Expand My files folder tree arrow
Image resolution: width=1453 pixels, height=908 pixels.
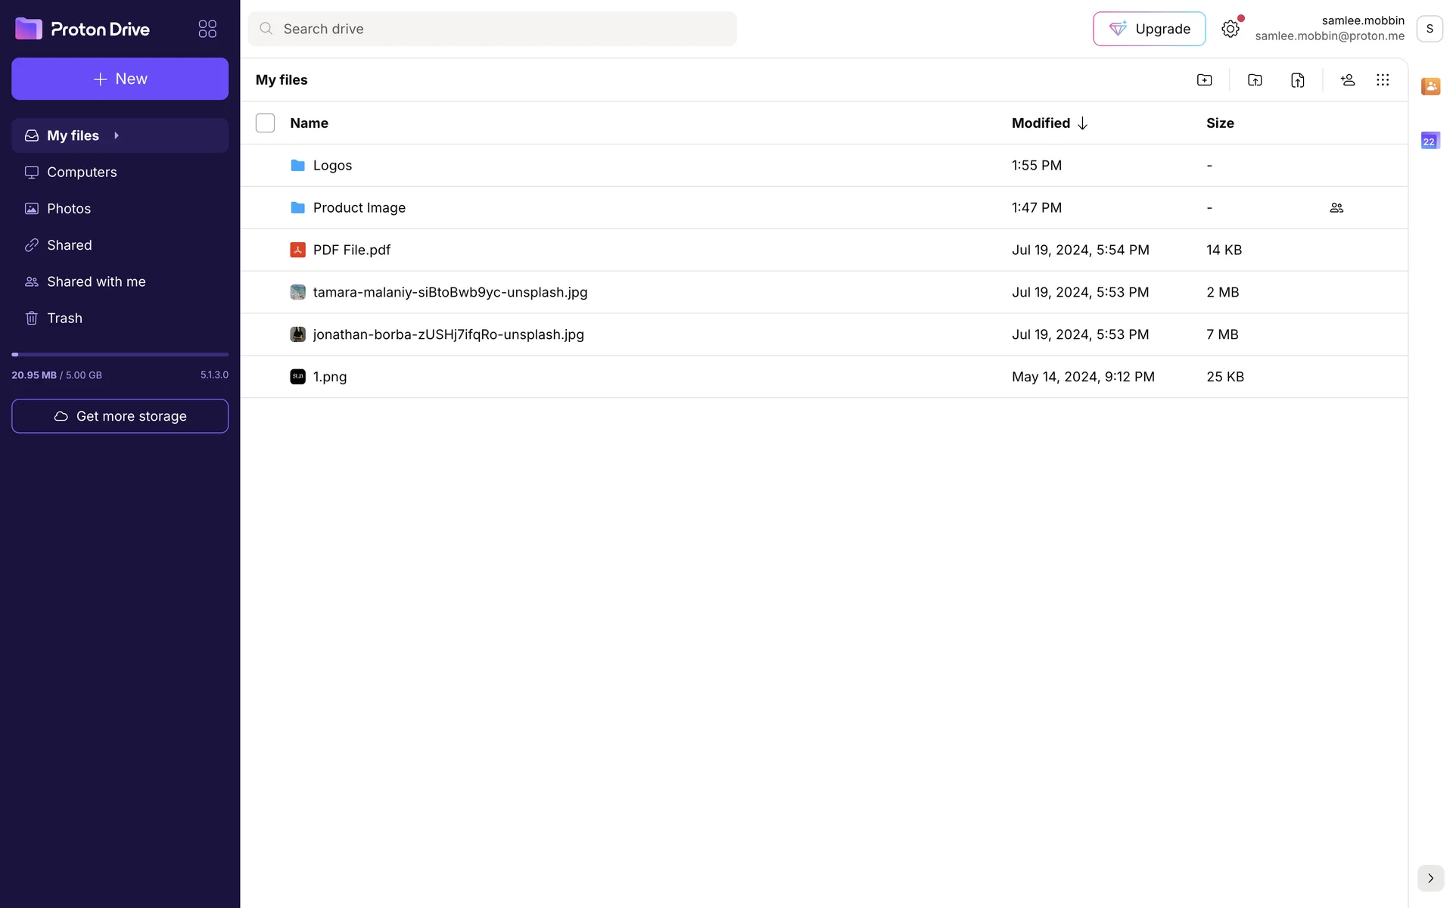tap(117, 135)
